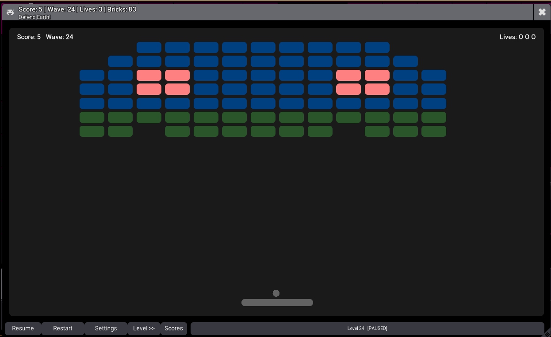Viewport: 551px width, 337px height.
Task: Click the title bar score summary text
Action: pos(77,9)
